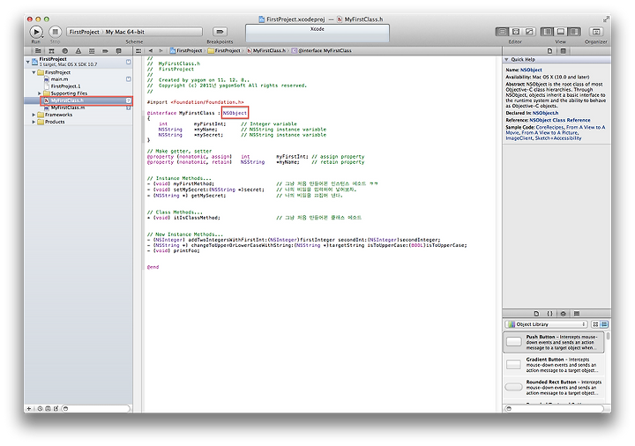The width and height of the screenshot is (635, 446).
Task: Show unsaved files only filter
Action: 56,409
